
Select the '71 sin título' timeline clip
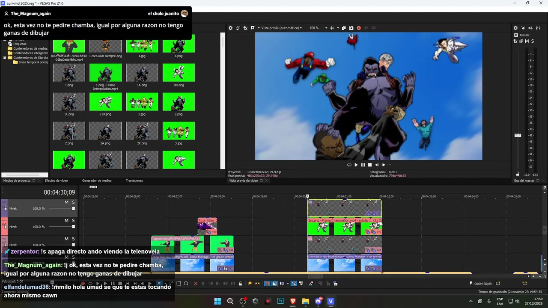click(207, 226)
